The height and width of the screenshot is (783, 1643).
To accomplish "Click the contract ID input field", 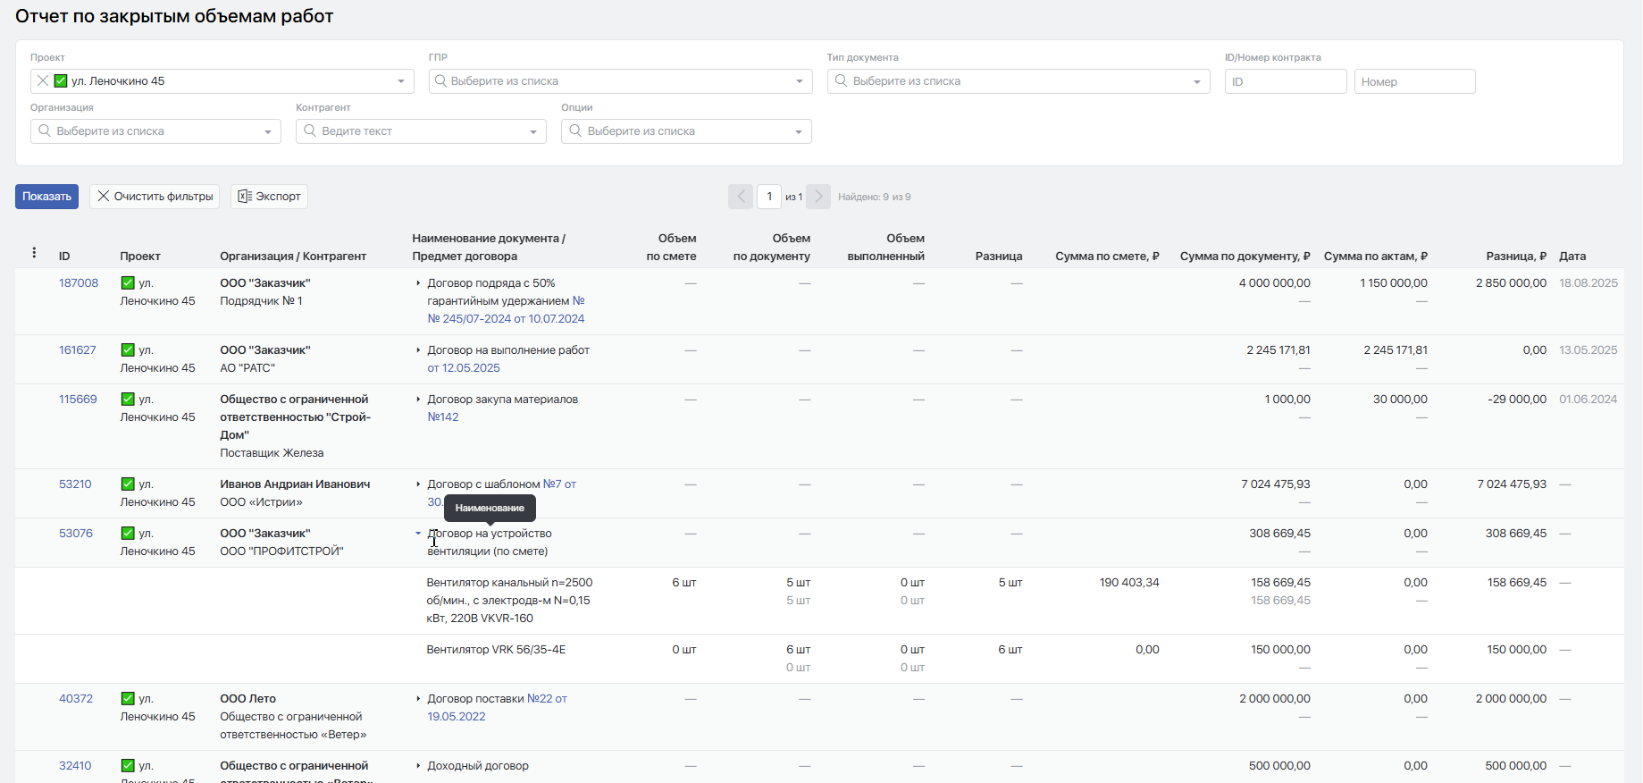I will click(1285, 81).
